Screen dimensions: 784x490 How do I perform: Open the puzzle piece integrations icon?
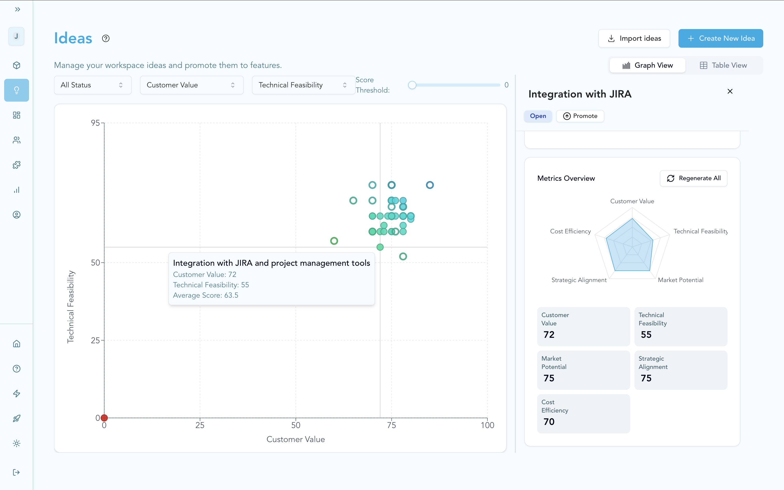pyautogui.click(x=17, y=165)
